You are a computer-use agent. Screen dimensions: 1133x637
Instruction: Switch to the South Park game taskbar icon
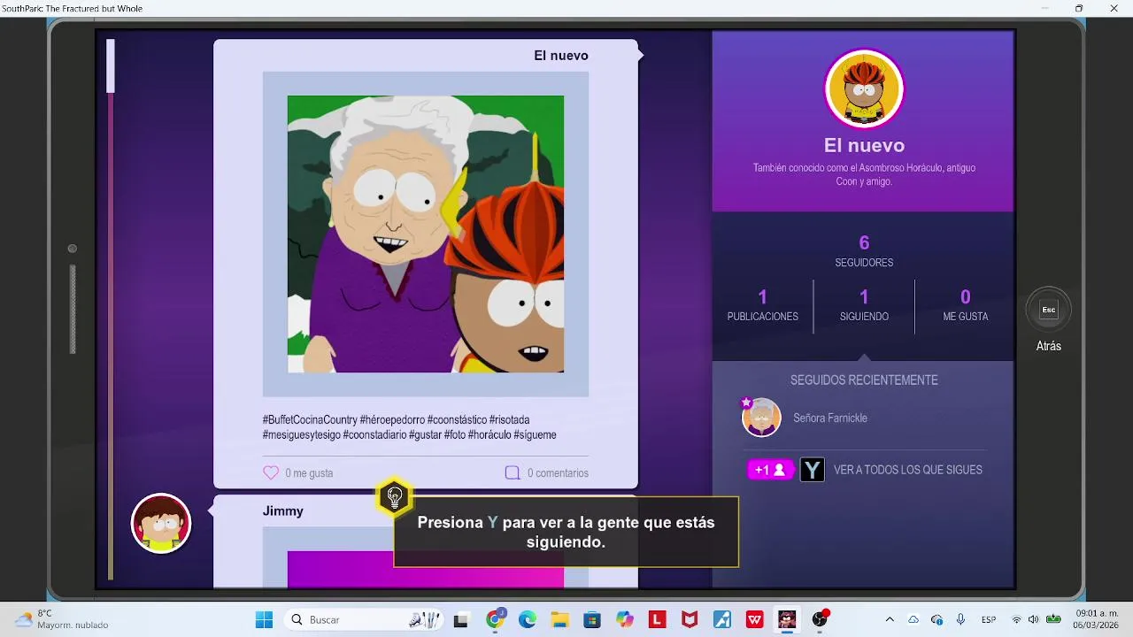(787, 620)
